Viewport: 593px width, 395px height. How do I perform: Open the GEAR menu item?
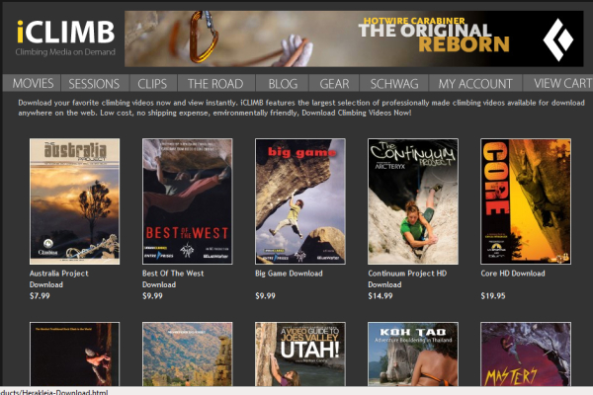coord(334,83)
